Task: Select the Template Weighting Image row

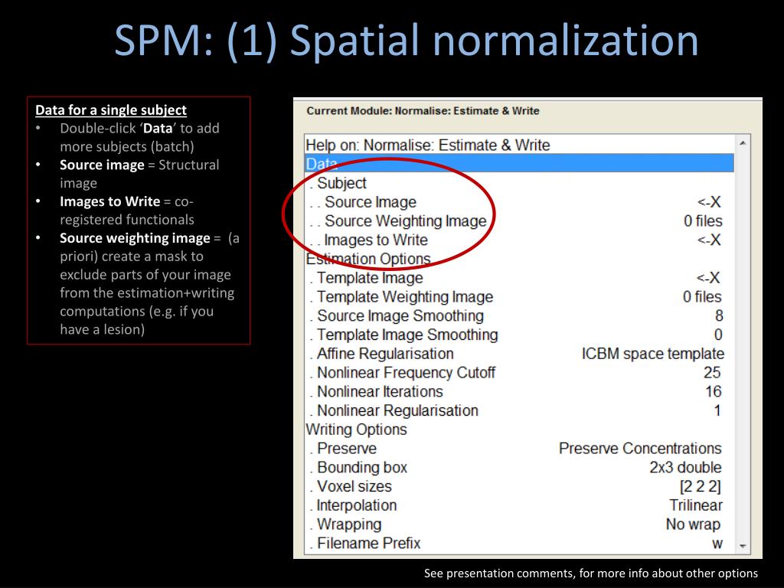Action: [519, 297]
